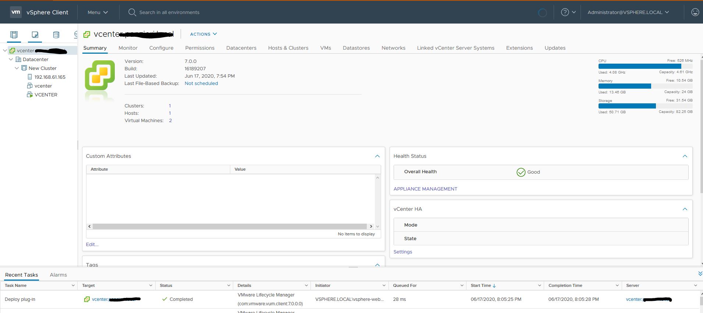Screen dimensions: 703x313
Task: Open the Clusters count link
Action: pos(170,106)
